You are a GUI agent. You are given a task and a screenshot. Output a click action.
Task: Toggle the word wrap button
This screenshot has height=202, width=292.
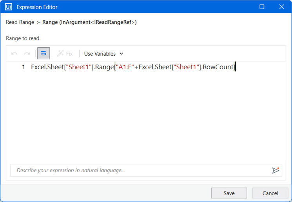(44, 53)
